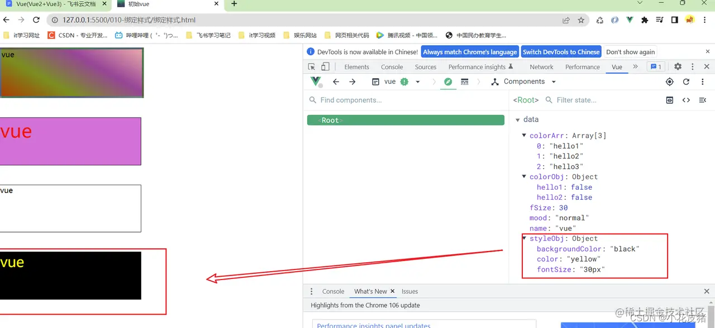Viewport: 715px width, 328px height.
Task: Reload the page in Chrome
Action: pos(36,20)
